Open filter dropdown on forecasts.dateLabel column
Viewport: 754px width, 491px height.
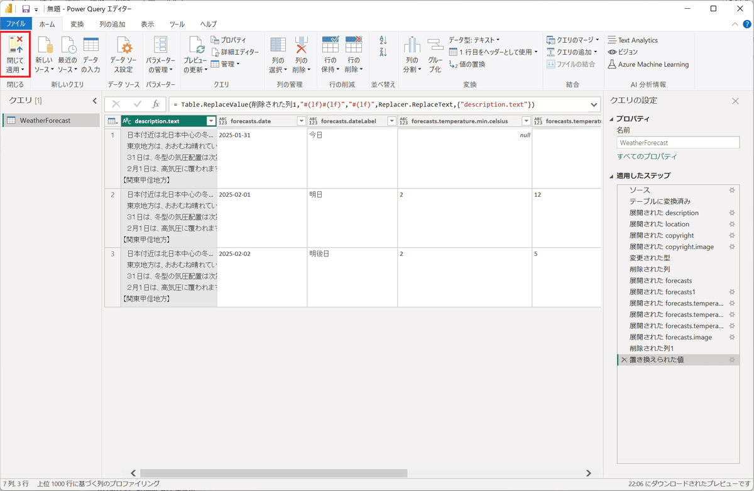391,121
